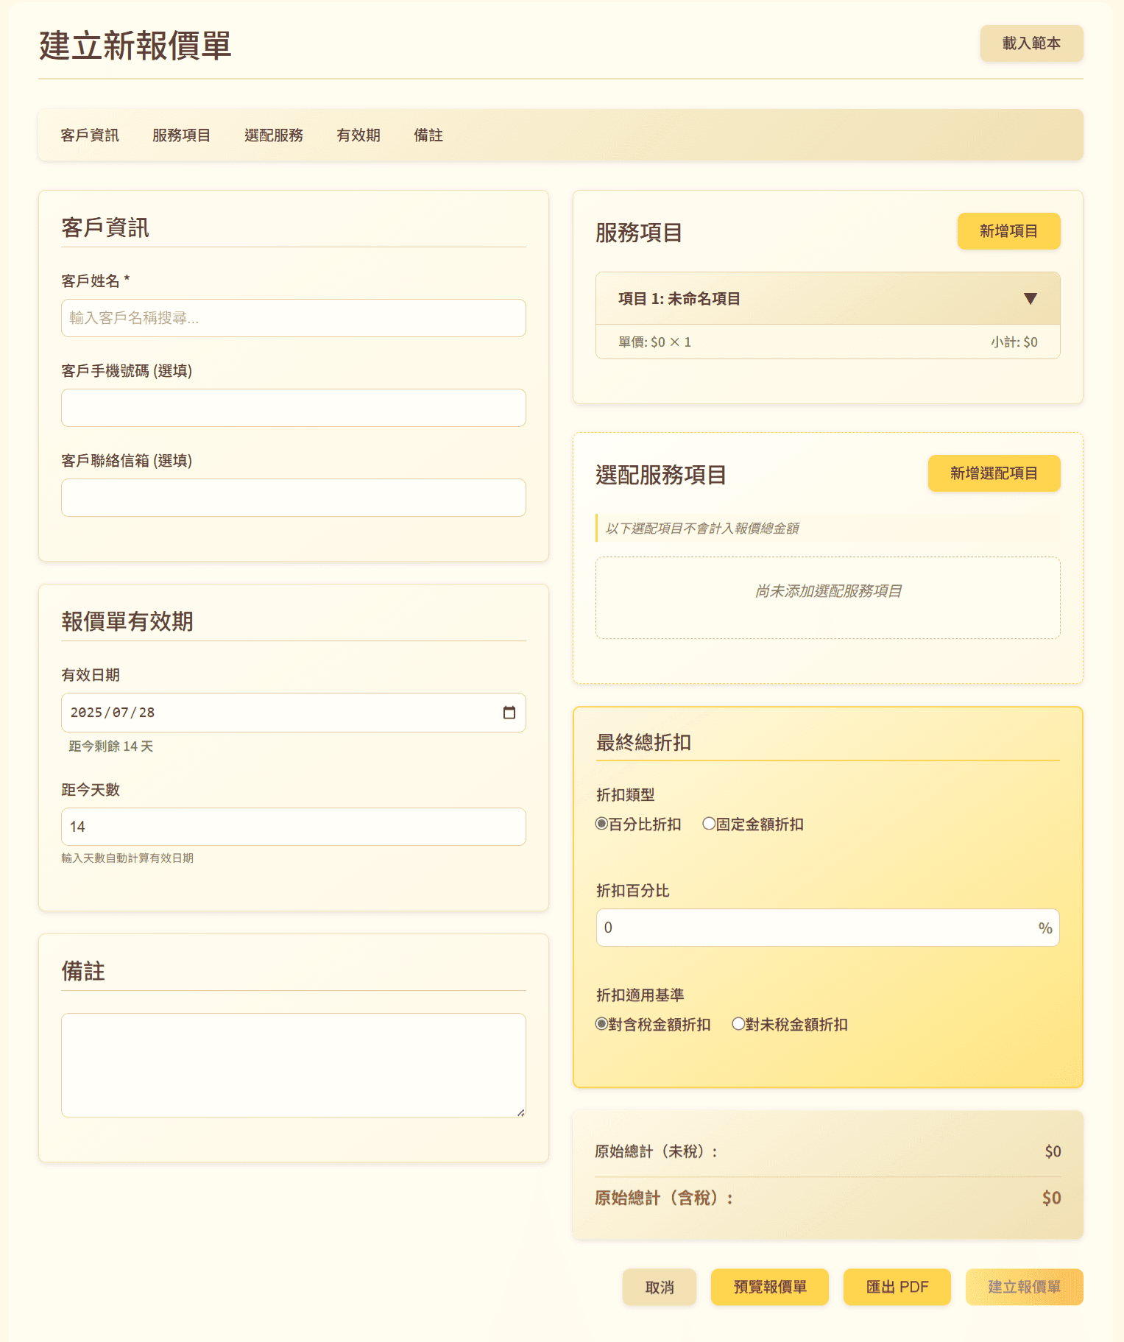Cancel the quote with 取消 button
This screenshot has height=1342, width=1124.
coord(659,1287)
